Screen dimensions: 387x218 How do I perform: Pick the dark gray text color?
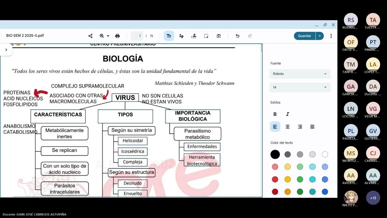tap(288, 154)
